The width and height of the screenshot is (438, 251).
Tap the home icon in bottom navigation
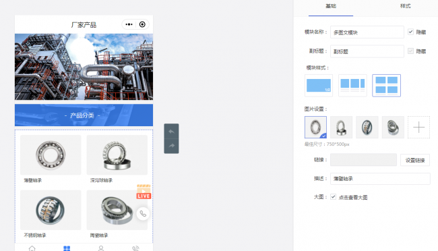pos(32,248)
